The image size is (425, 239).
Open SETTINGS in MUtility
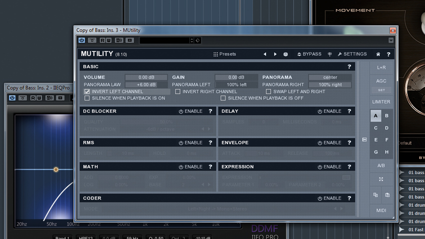coord(352,54)
